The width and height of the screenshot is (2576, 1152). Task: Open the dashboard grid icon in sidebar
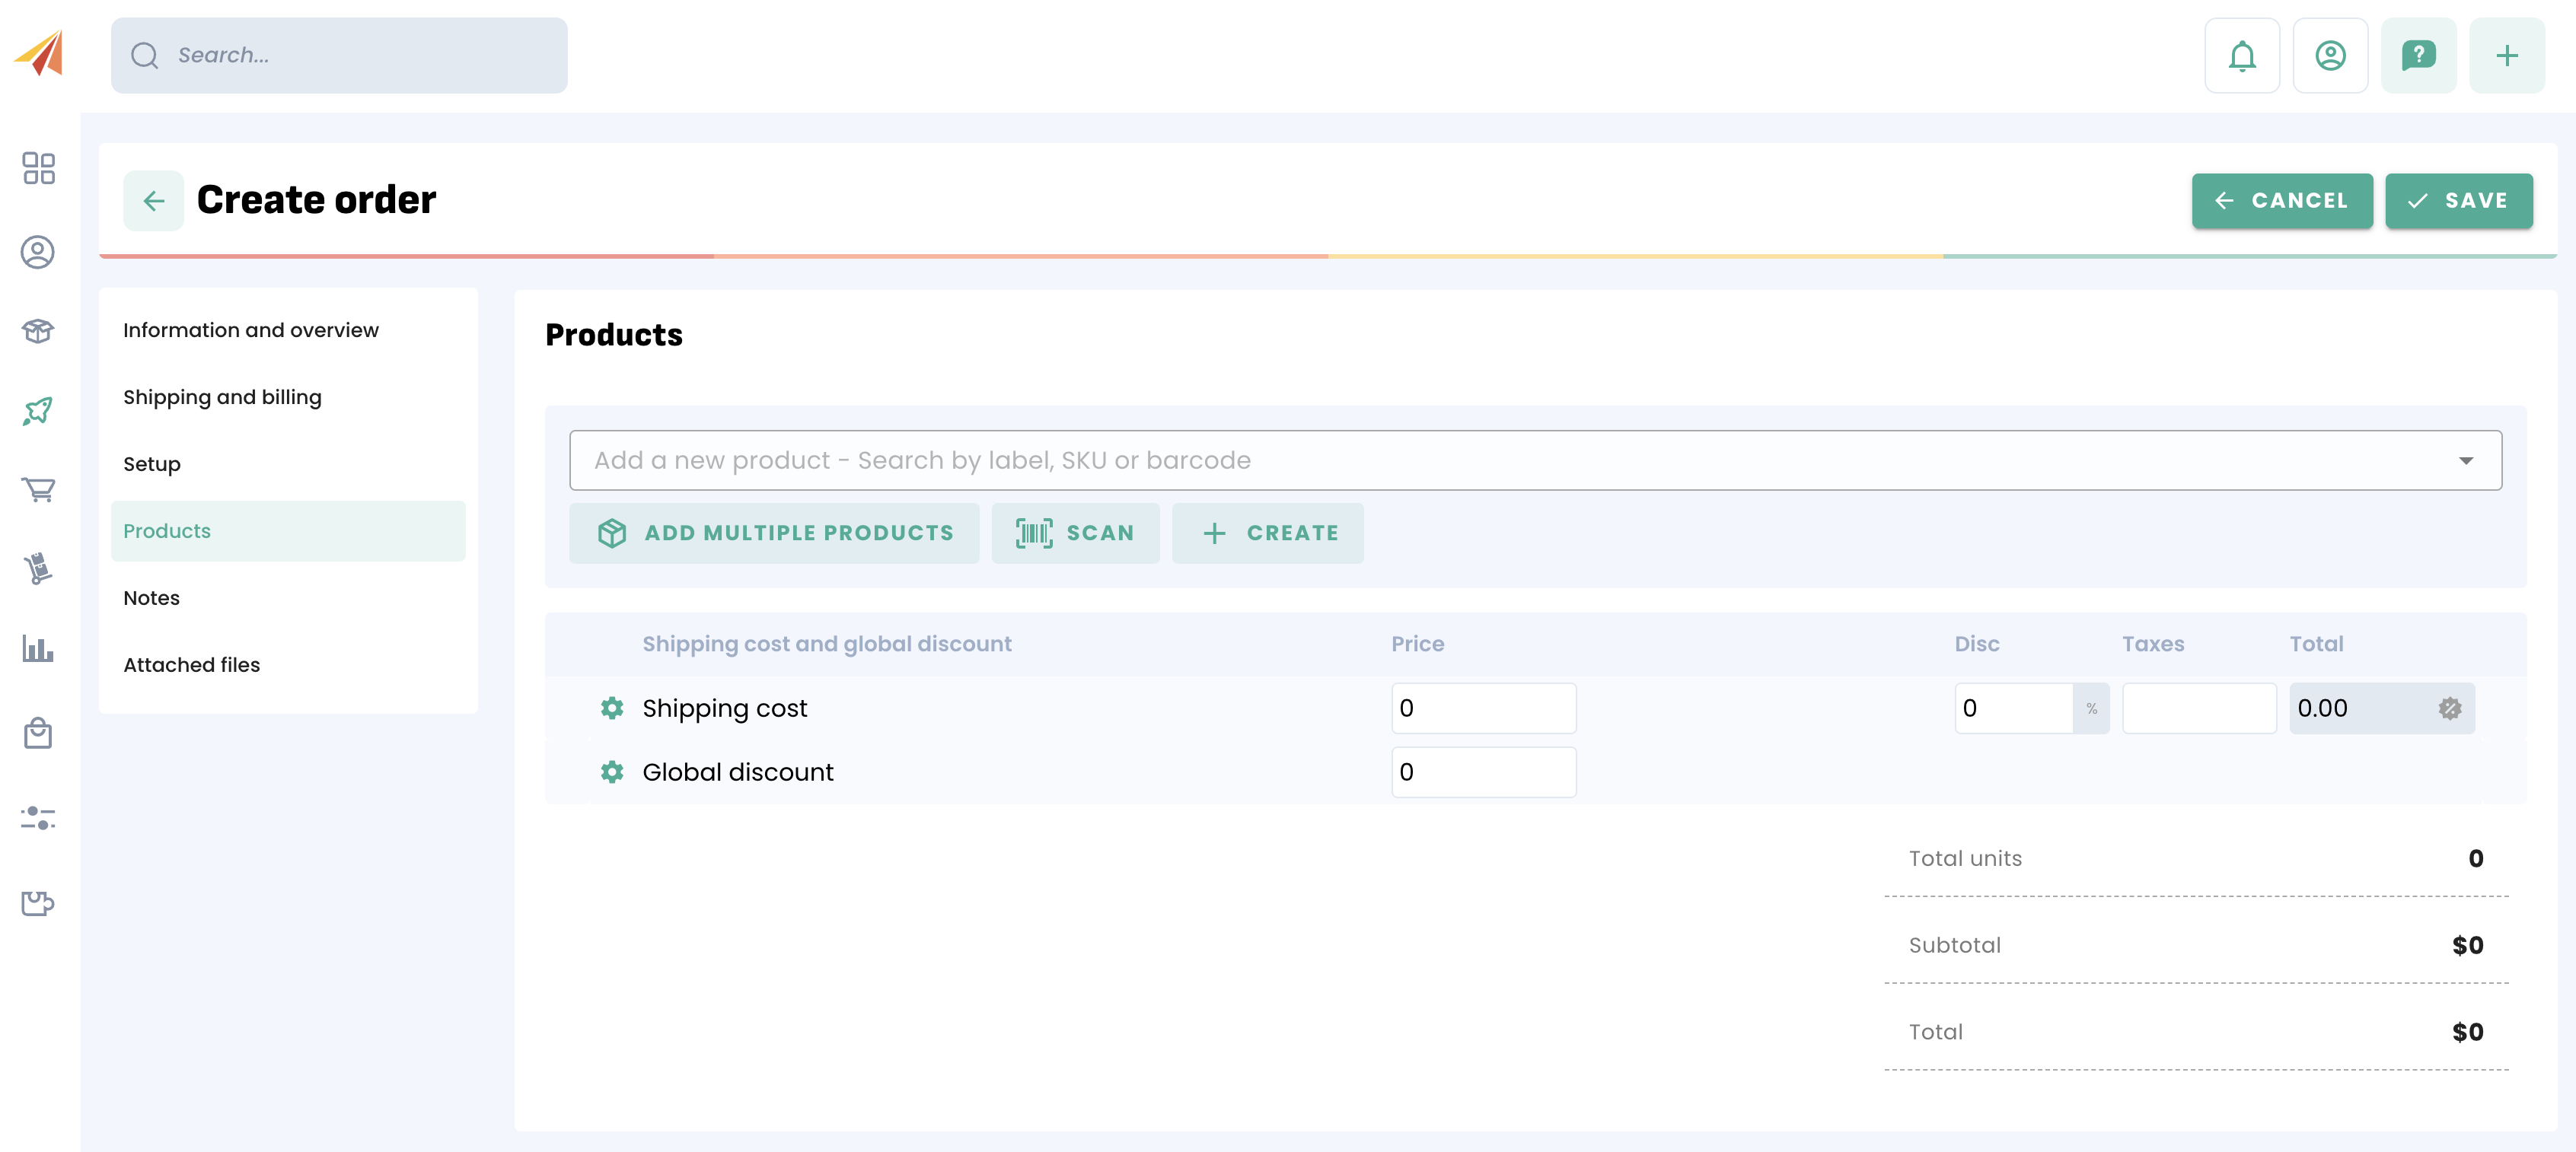[38, 168]
